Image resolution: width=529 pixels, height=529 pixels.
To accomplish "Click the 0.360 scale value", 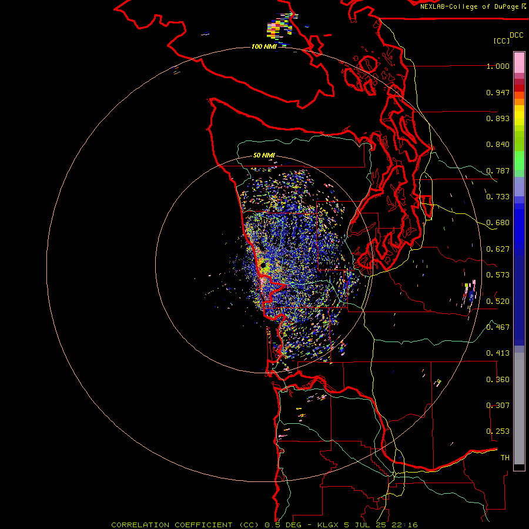I will tap(498, 380).
